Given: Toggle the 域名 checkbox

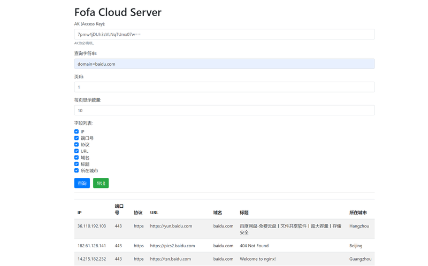Looking at the screenshot, I should (x=77, y=158).
